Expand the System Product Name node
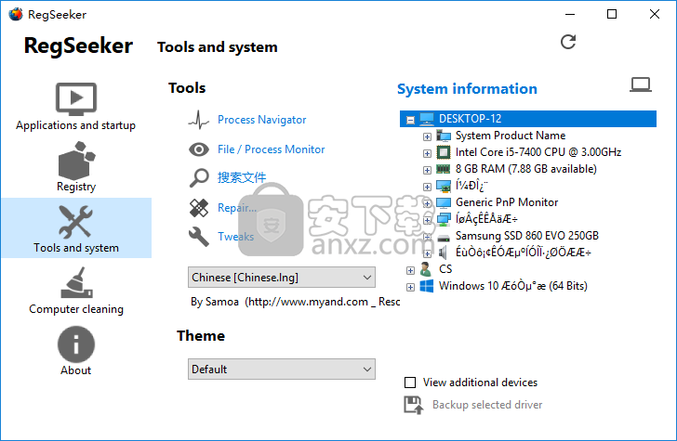Screen dimensions: 677x441 pyautogui.click(x=427, y=137)
